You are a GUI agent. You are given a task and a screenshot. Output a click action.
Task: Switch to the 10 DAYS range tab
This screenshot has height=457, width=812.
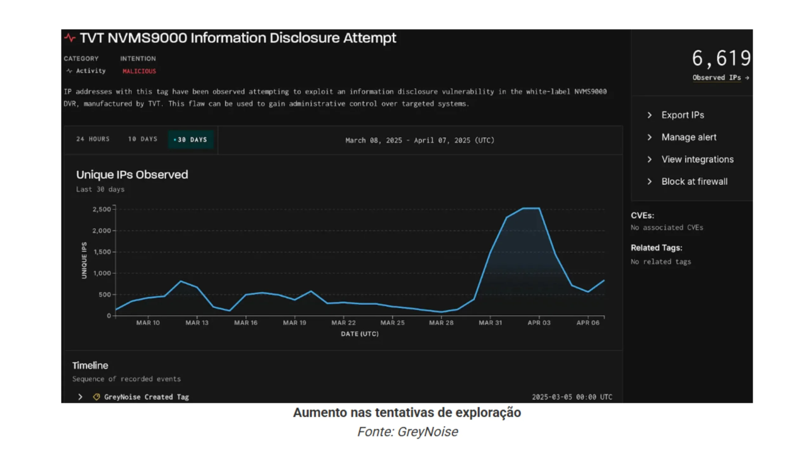click(143, 139)
